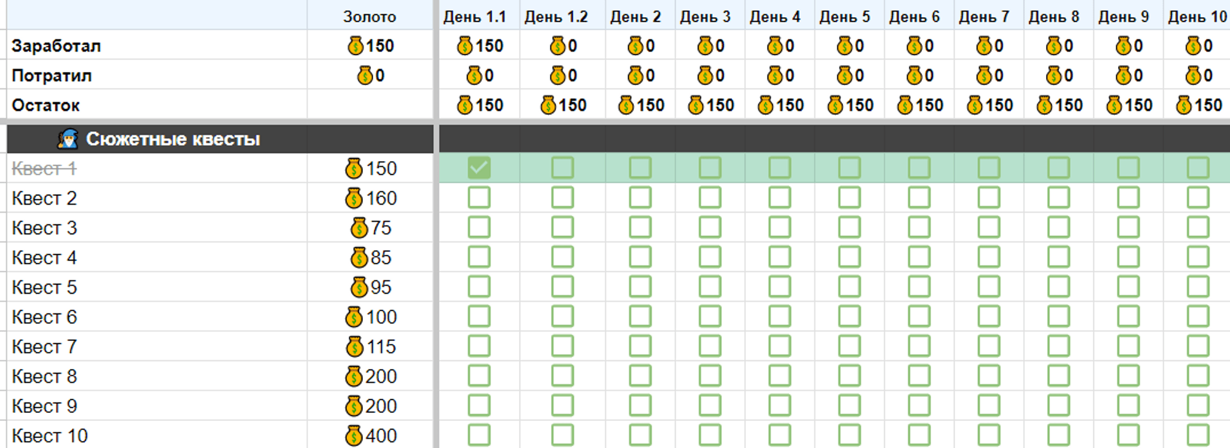Click the gold bag in Потратил Золото cell
The width and height of the screenshot is (1230, 448).
coord(365,76)
